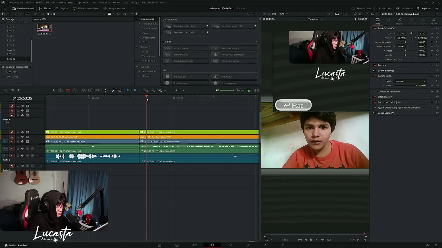Open Panel multimedia media pool
This screenshot has height=248, width=442.
[23, 8]
